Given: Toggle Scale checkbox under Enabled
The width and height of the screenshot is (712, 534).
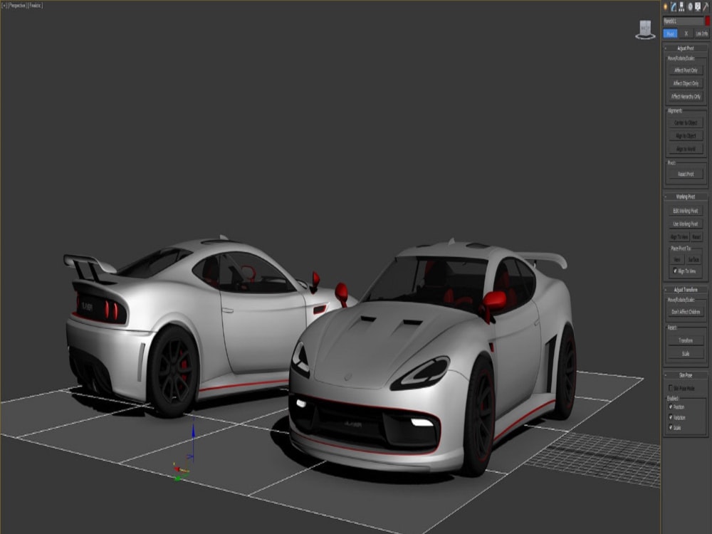Looking at the screenshot, I should pyautogui.click(x=671, y=427).
